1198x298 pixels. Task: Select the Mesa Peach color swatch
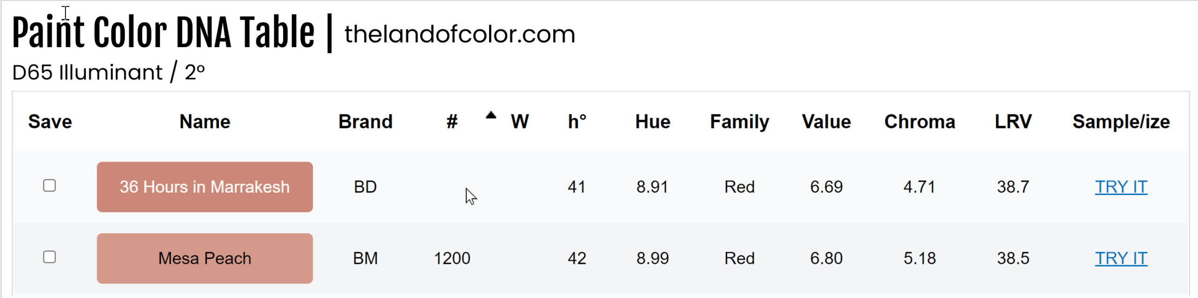point(205,258)
